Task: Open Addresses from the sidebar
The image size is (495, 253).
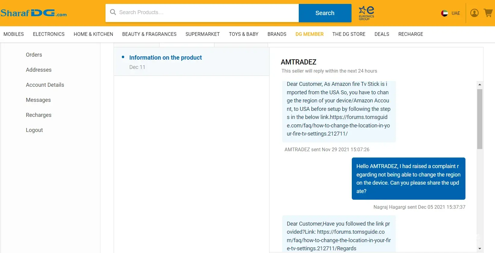Action: coord(39,70)
